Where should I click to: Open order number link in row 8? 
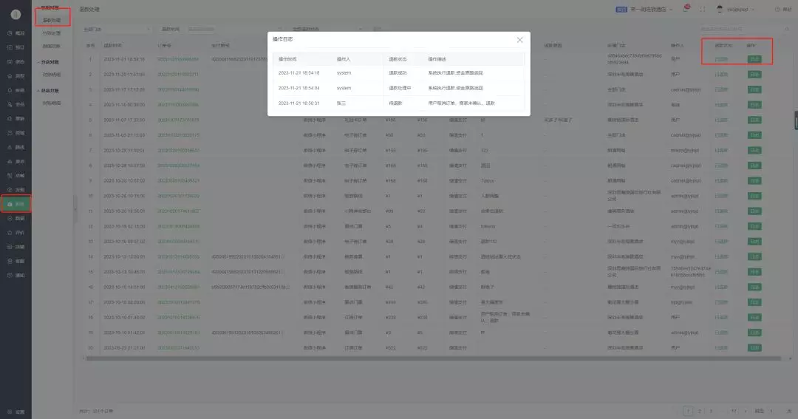(178, 166)
